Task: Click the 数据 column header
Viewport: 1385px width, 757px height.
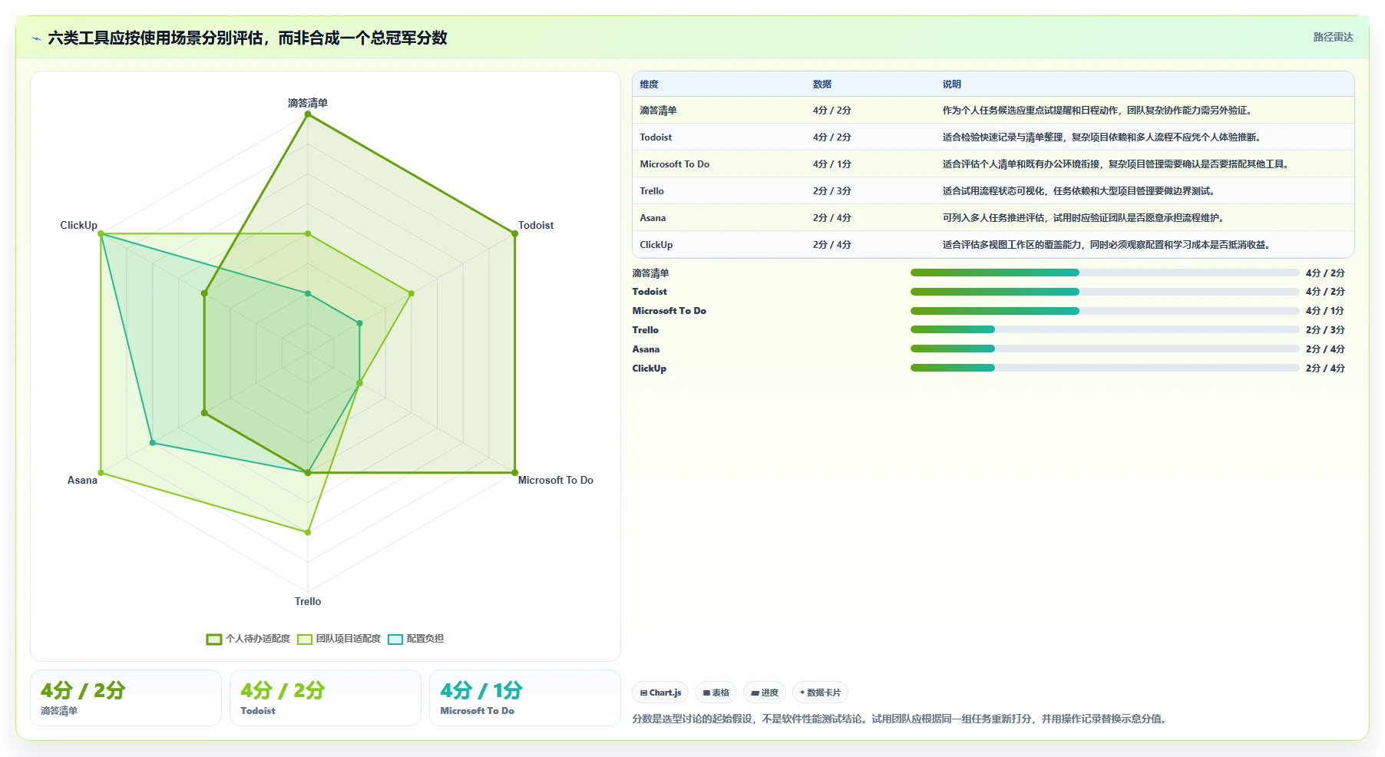Action: [x=822, y=84]
